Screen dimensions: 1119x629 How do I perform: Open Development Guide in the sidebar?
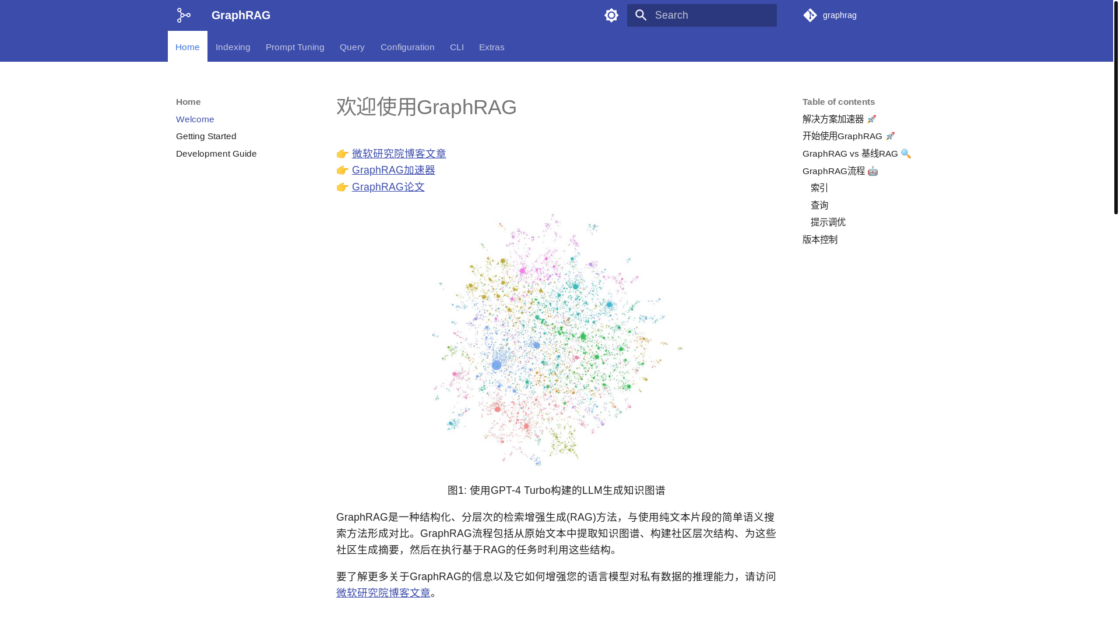pos(216,153)
